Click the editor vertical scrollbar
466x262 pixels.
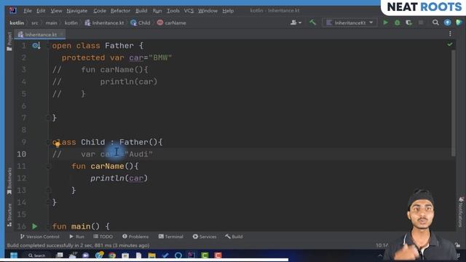[x=453, y=103]
